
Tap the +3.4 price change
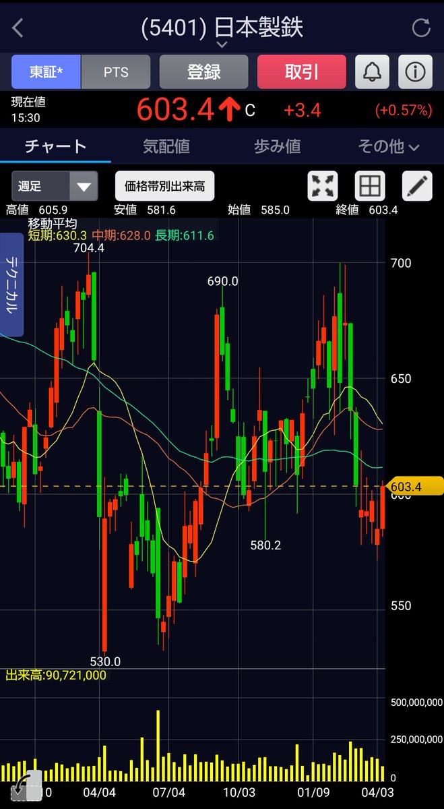tap(302, 110)
